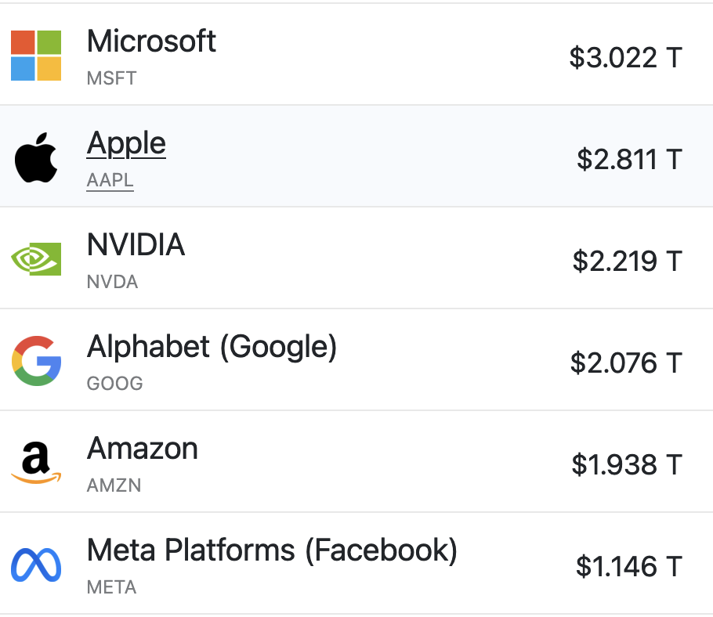The width and height of the screenshot is (713, 617).
Task: Click the NVDA ticker symbol
Action: (112, 282)
